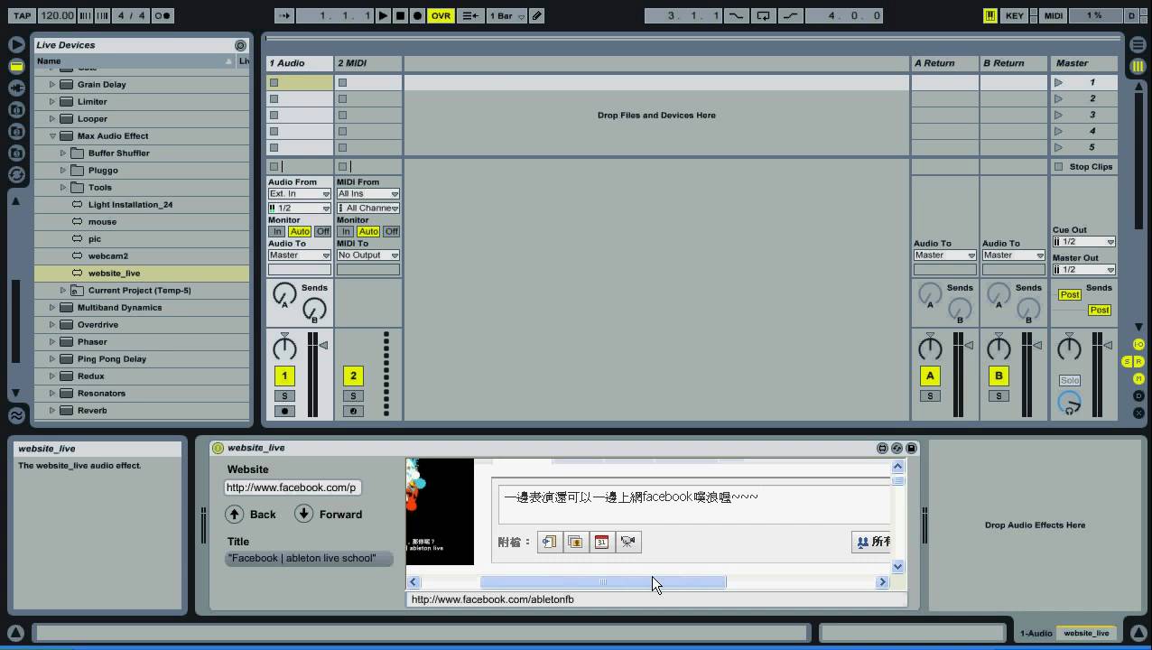Collapse the Max Audio Effect folder
Image resolution: width=1152 pixels, height=650 pixels.
coord(52,136)
